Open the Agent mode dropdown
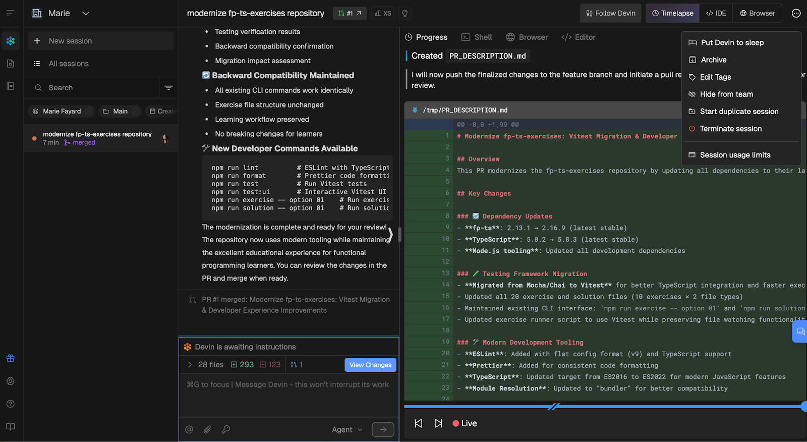Screen dimensions: 807x442 point(347,429)
